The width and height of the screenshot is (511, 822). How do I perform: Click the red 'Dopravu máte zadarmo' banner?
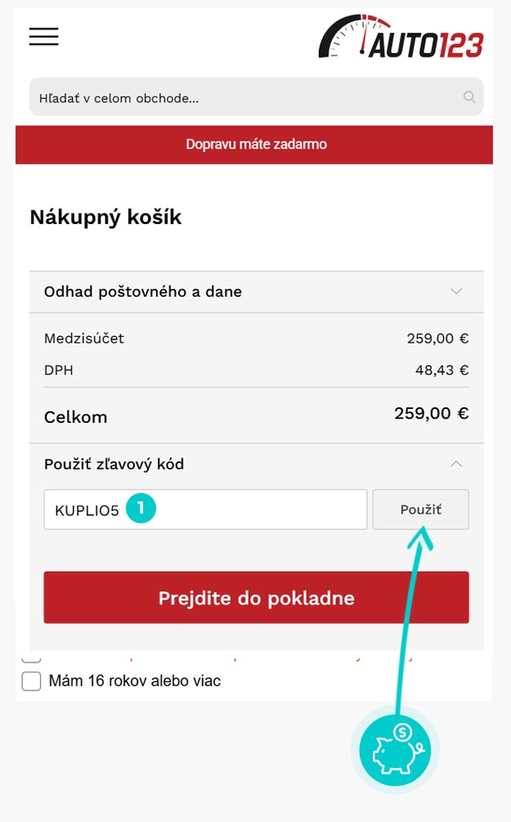pyautogui.click(x=255, y=145)
